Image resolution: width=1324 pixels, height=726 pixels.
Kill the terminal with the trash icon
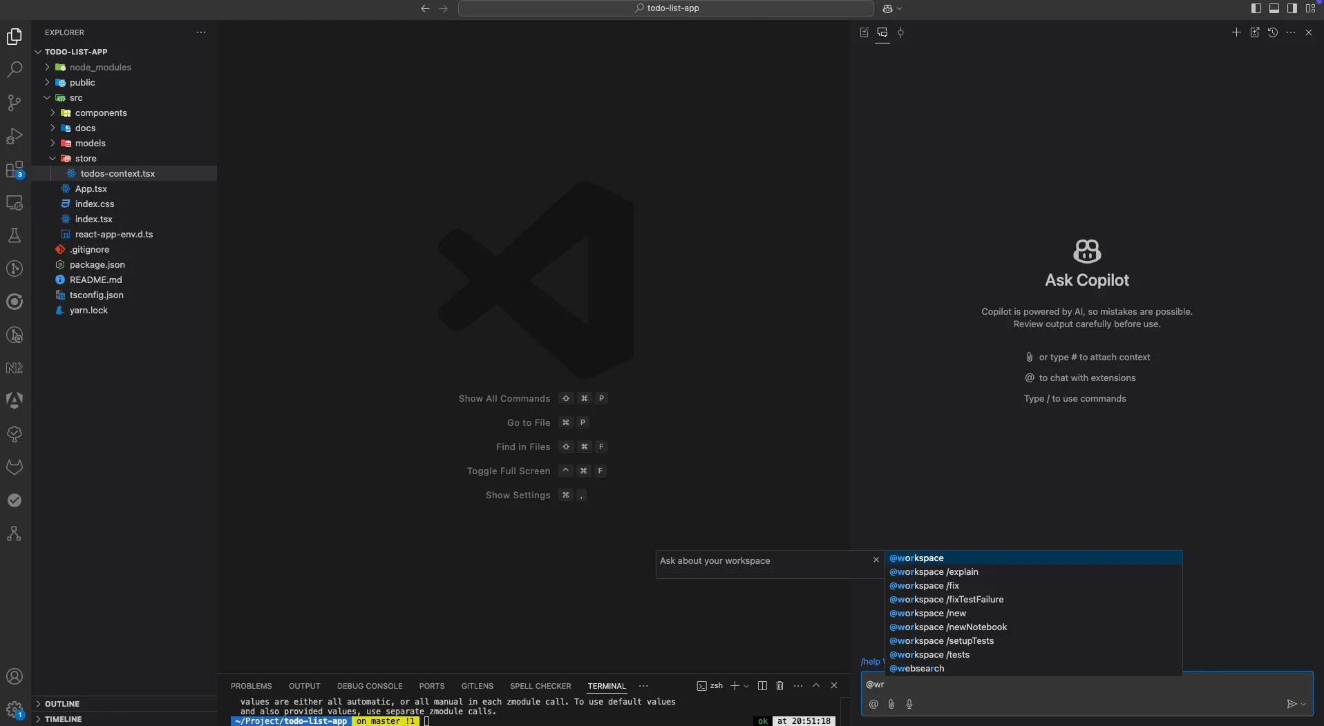point(779,685)
